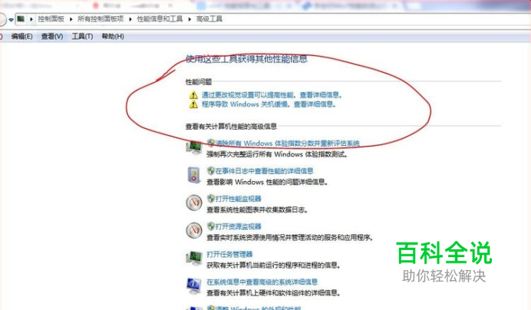Click shield icon before 打开资源监视器
Screen dimensions: 531x310
click(x=211, y=226)
